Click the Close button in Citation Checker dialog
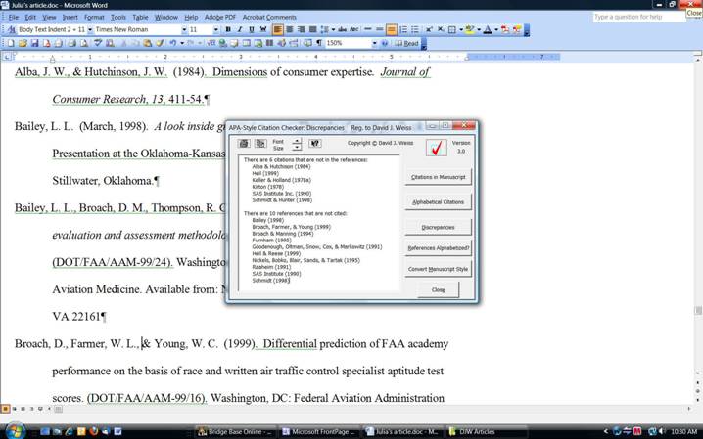Screen dimensions: 703x439 click(438, 290)
